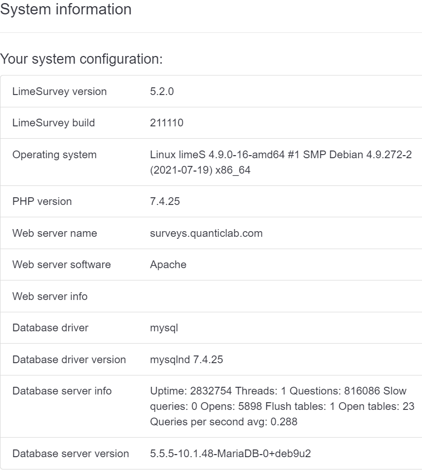Viewport: 422px width, 470px height.
Task: Click the MariaDB database server version value
Action: click(x=230, y=454)
